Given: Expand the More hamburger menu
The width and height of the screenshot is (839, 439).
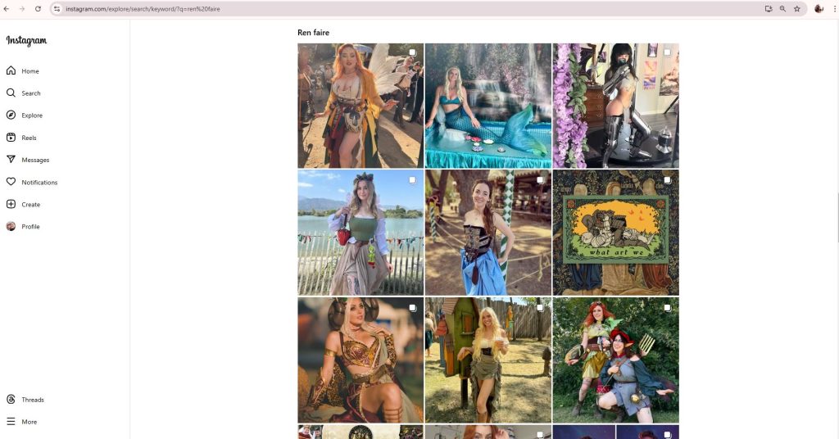Looking at the screenshot, I should click(11, 422).
